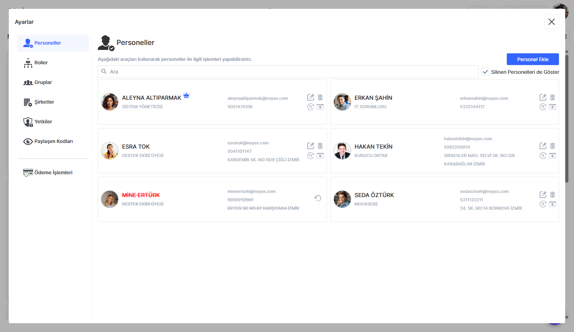Click the password reset icon for Erkan Şahin
574x332 pixels.
(x=543, y=107)
